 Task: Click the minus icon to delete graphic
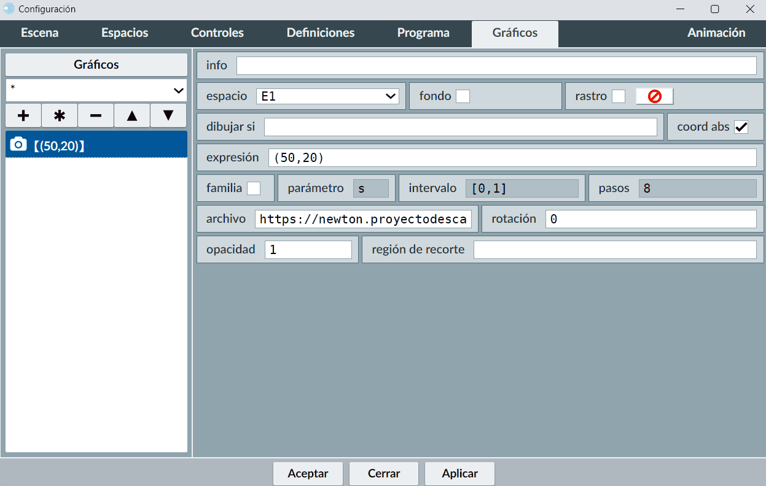pyautogui.click(x=96, y=115)
